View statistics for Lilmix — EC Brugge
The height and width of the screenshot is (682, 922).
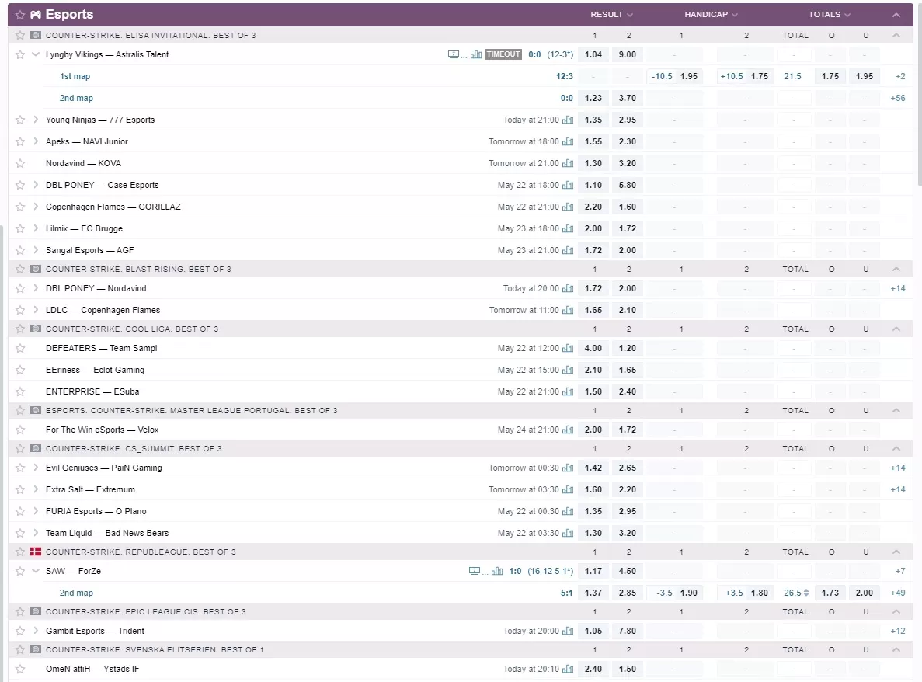(x=568, y=228)
